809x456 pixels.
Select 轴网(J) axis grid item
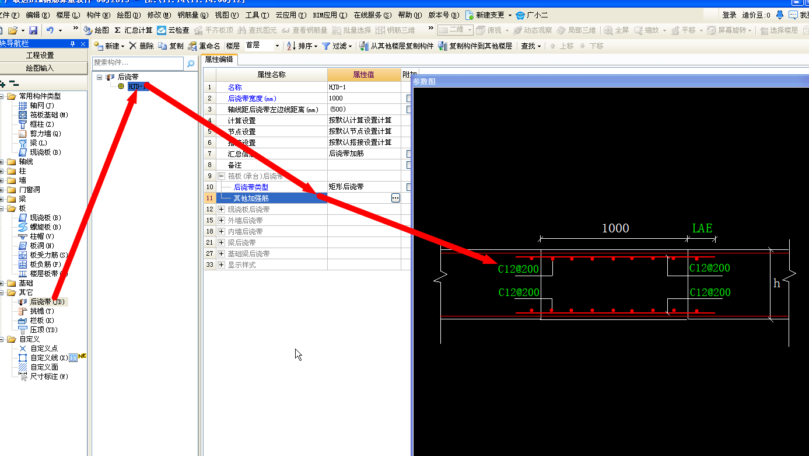pyautogui.click(x=41, y=105)
